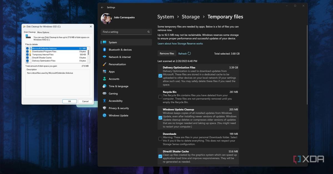Screen dimensions: 333x174
Task: Enable the Downloads checkbox
Action: [160, 139]
